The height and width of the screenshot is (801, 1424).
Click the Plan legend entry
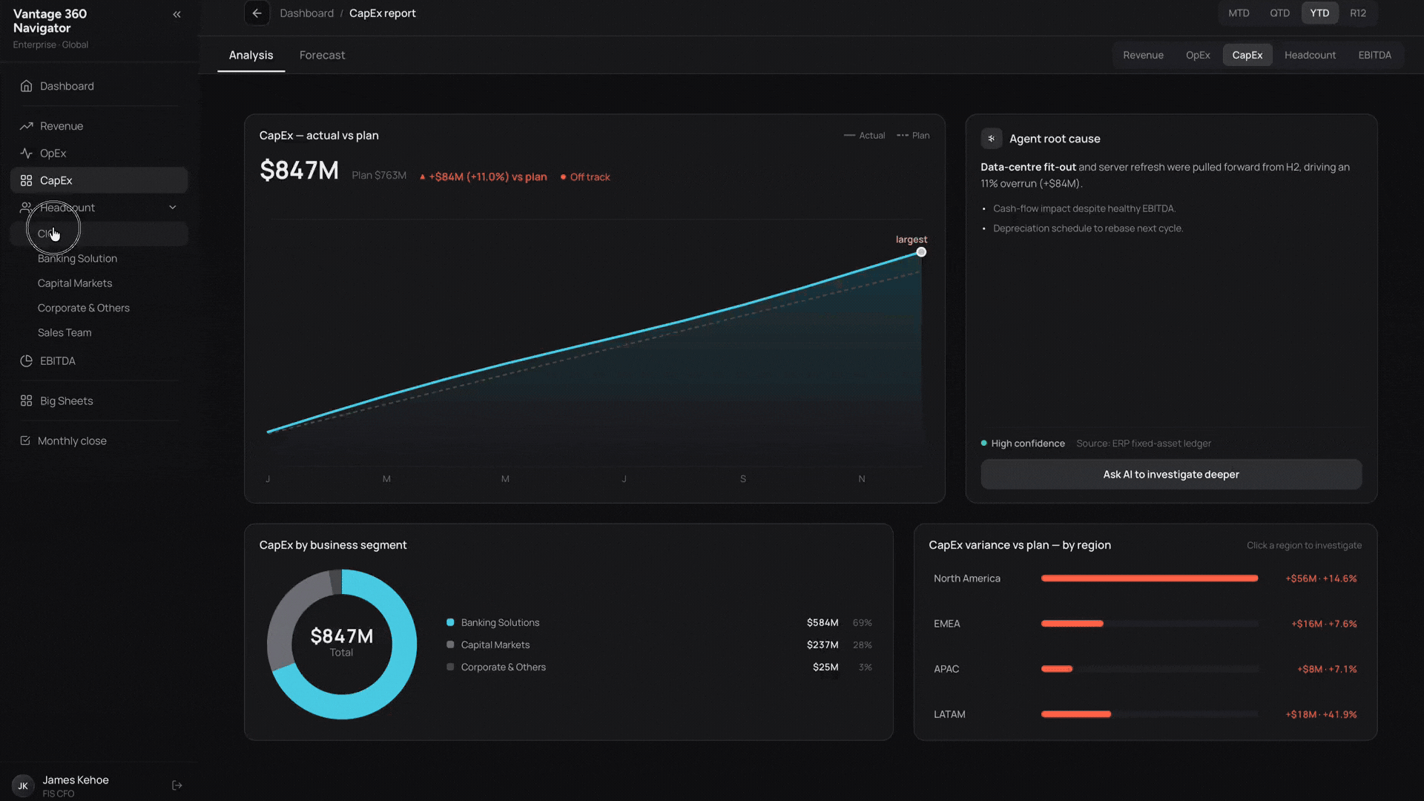pos(913,136)
